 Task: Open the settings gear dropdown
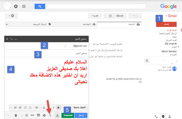11,16
